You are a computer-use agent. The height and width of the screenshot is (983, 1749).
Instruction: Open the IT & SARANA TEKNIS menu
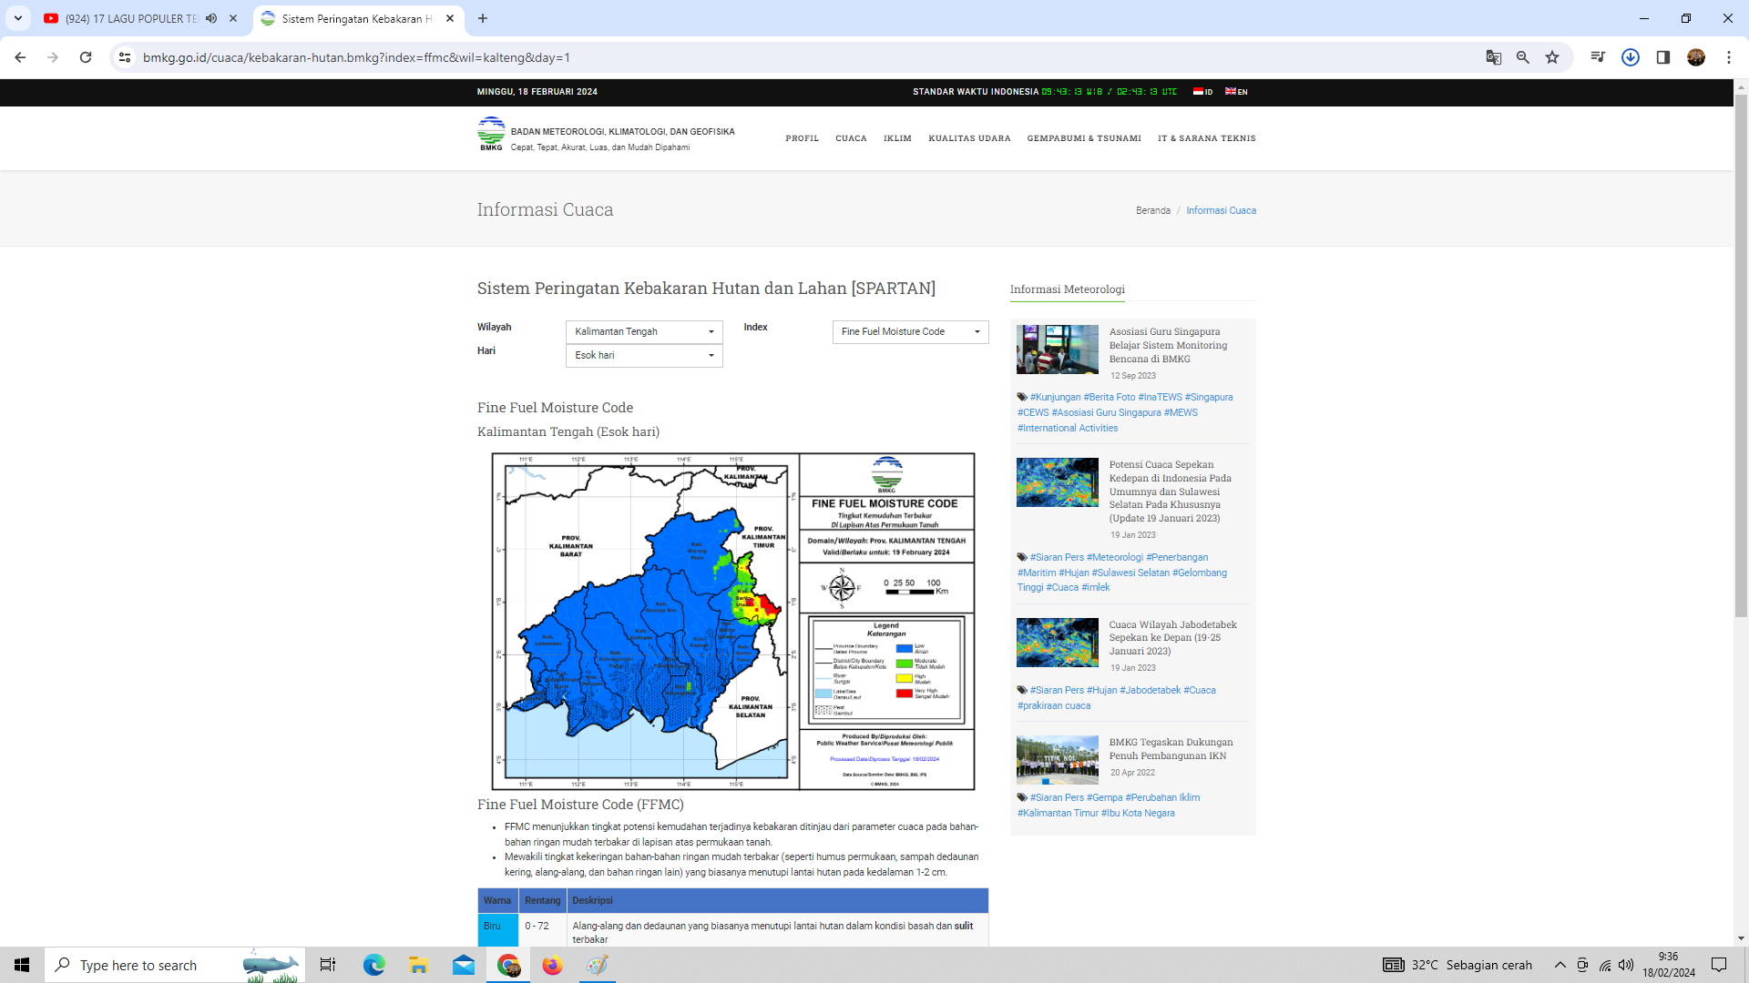click(x=1206, y=138)
